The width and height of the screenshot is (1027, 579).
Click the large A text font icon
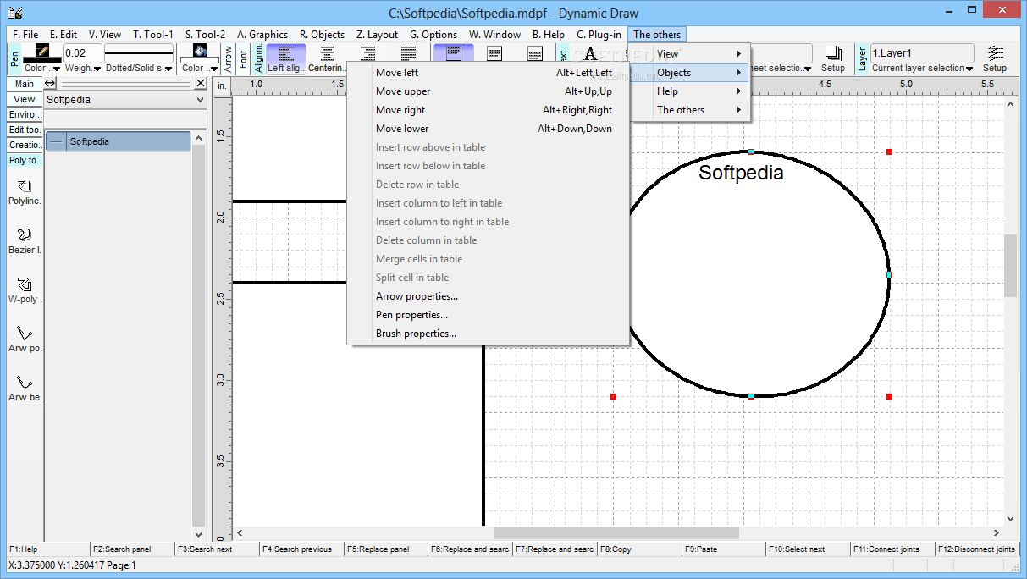coord(592,54)
